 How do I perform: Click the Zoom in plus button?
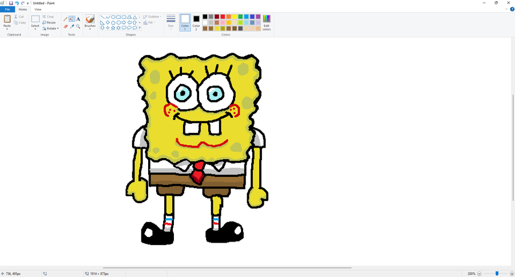pos(512,274)
